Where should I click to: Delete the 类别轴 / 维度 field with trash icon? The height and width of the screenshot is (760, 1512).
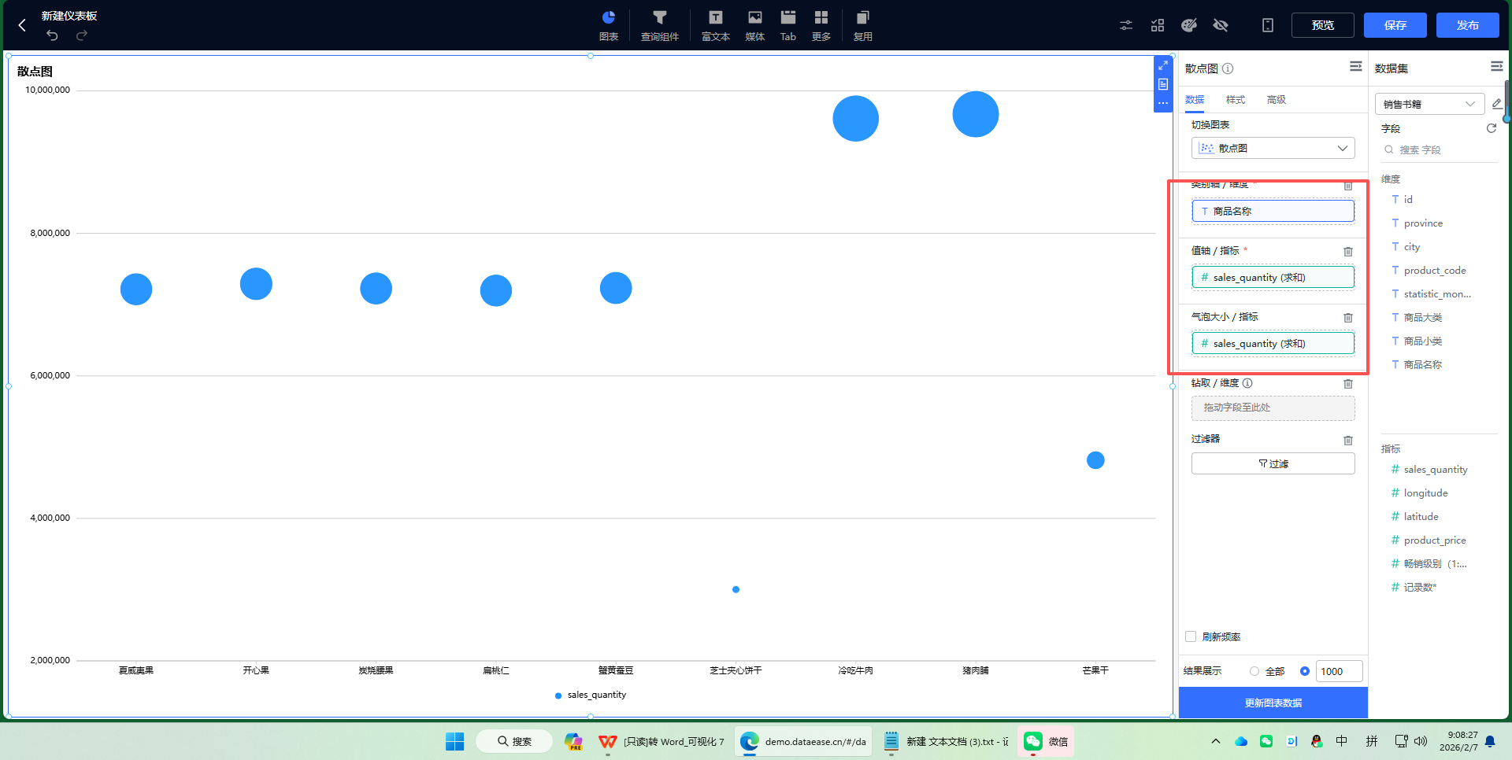click(1348, 186)
